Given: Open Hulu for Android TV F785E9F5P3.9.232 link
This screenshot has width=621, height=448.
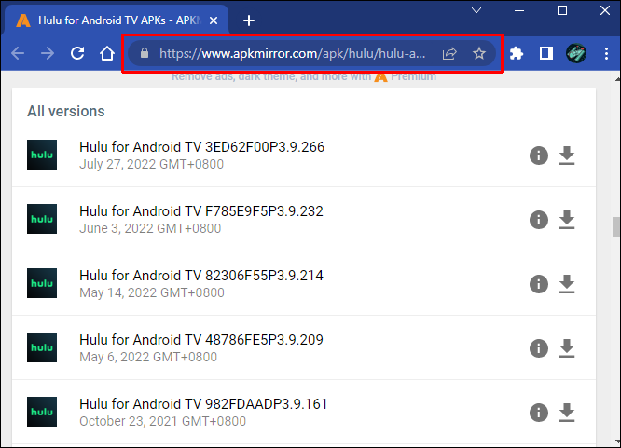Looking at the screenshot, I should (201, 211).
